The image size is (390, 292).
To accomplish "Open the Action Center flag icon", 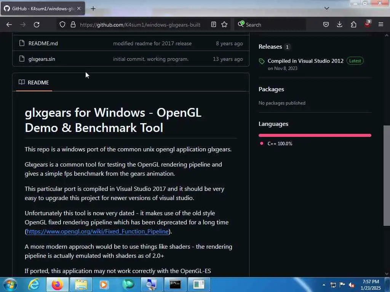I will pos(342,285).
